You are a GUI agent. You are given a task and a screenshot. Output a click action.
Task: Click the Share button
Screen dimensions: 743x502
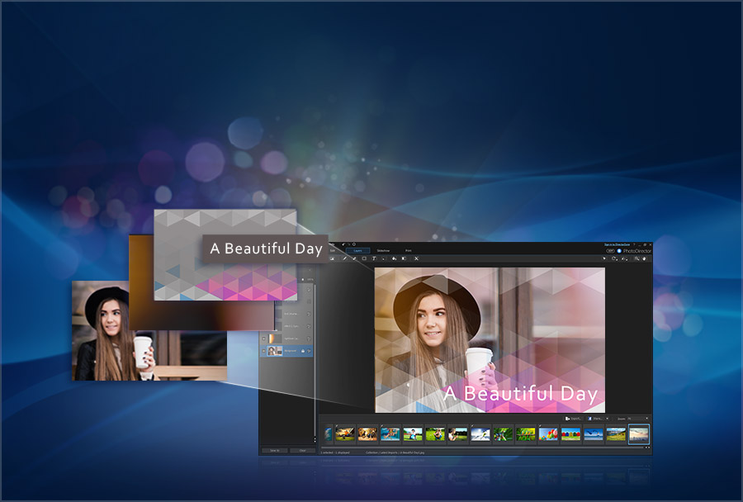click(x=595, y=419)
